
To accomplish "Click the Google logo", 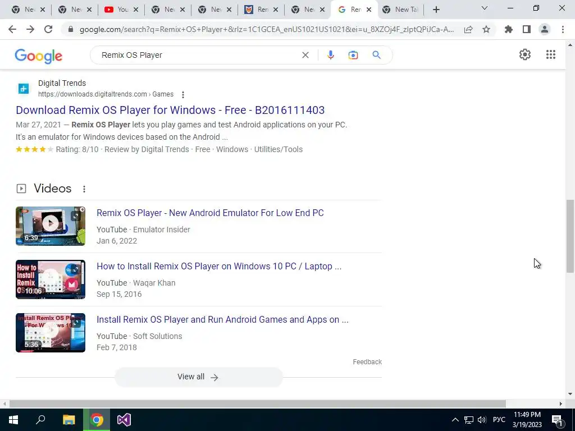I will 39,56.
